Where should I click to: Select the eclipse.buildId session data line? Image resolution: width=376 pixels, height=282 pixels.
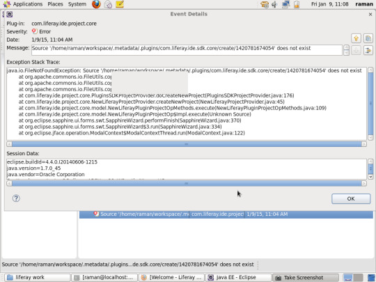(x=52, y=162)
